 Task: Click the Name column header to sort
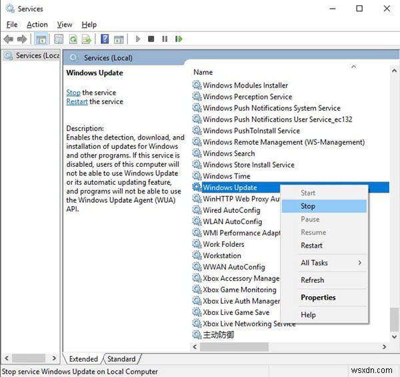pos(203,72)
